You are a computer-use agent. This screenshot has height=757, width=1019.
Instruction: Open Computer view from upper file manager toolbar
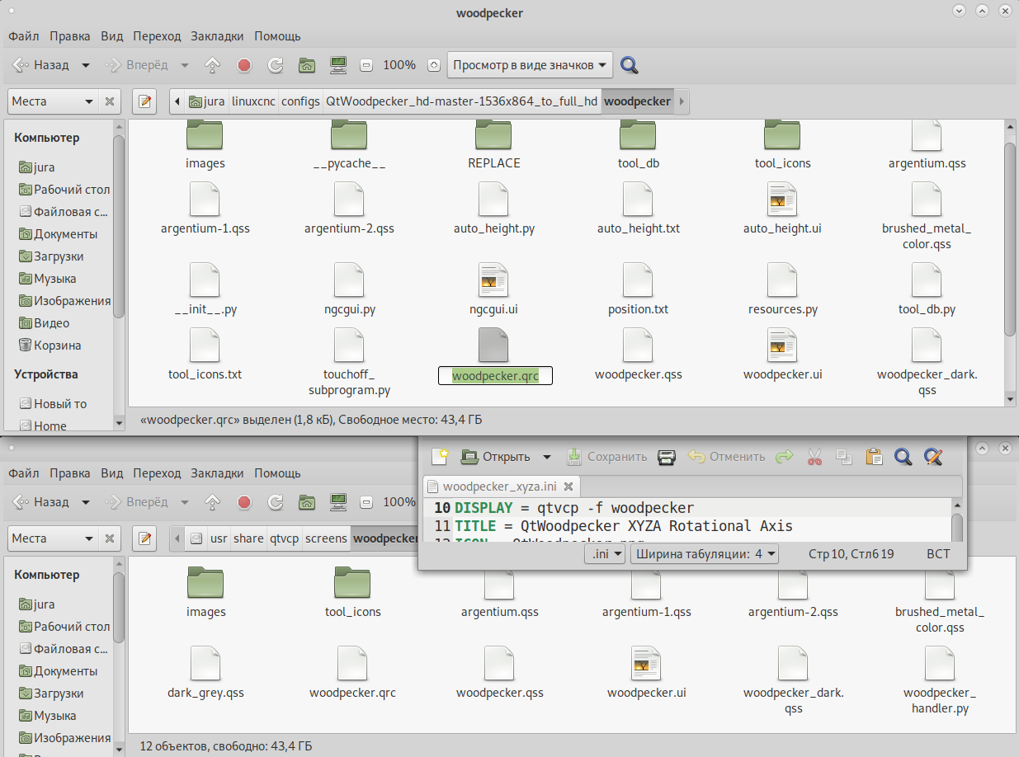click(x=337, y=65)
